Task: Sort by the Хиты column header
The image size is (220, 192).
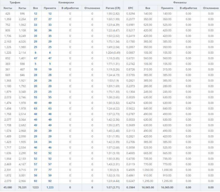Action: coord(22,8)
